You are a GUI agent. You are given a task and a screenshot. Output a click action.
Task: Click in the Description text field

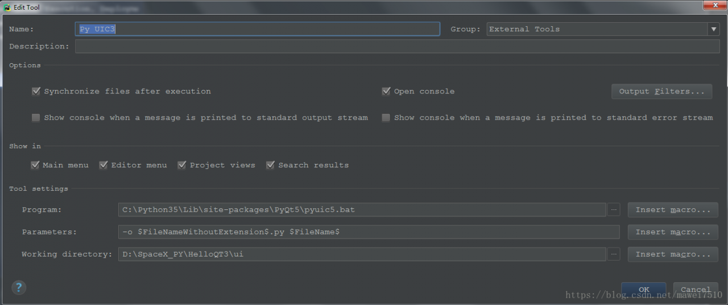click(x=397, y=47)
